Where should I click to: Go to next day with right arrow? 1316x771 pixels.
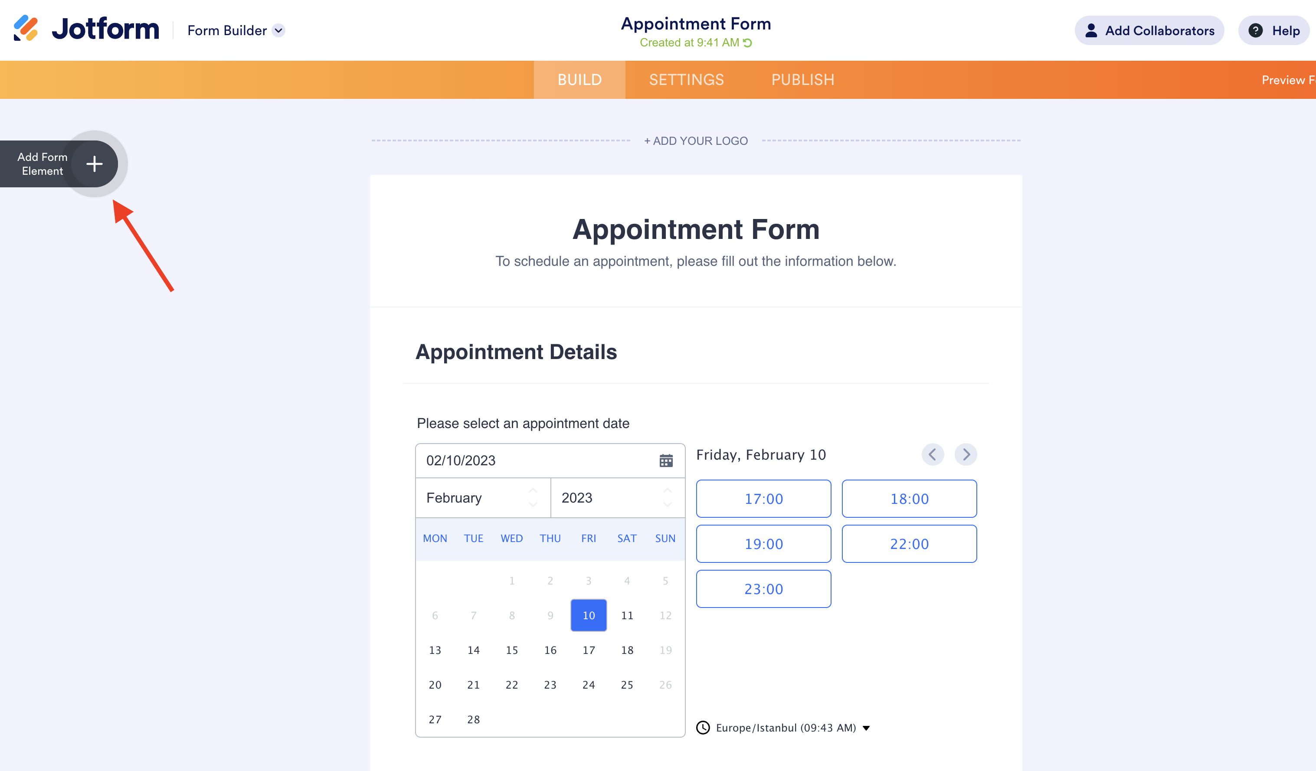click(966, 454)
